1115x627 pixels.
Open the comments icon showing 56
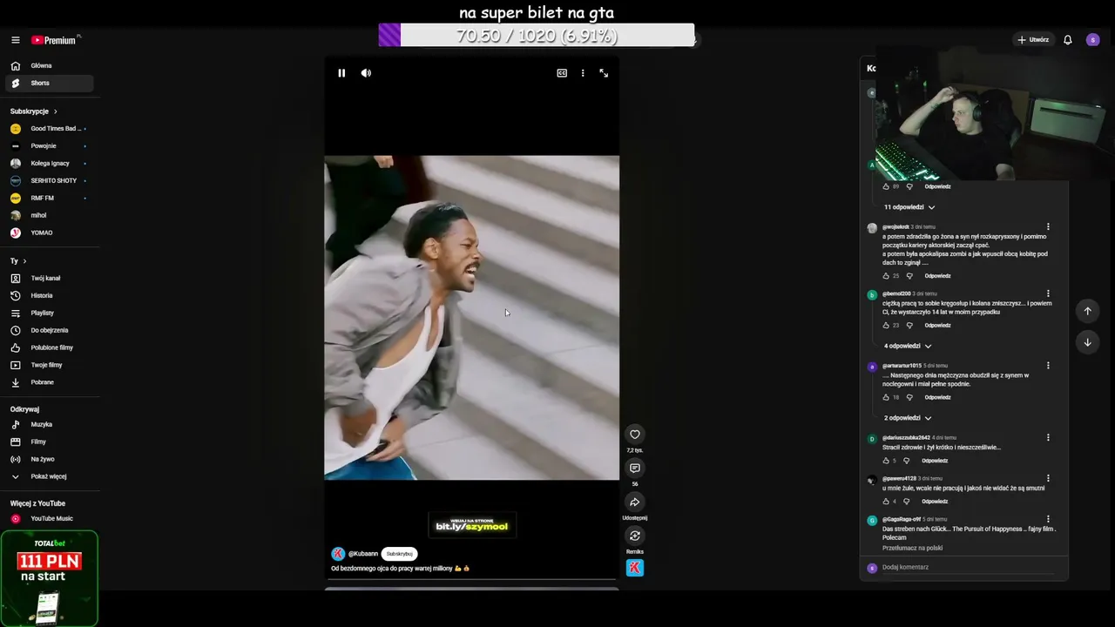point(635,469)
